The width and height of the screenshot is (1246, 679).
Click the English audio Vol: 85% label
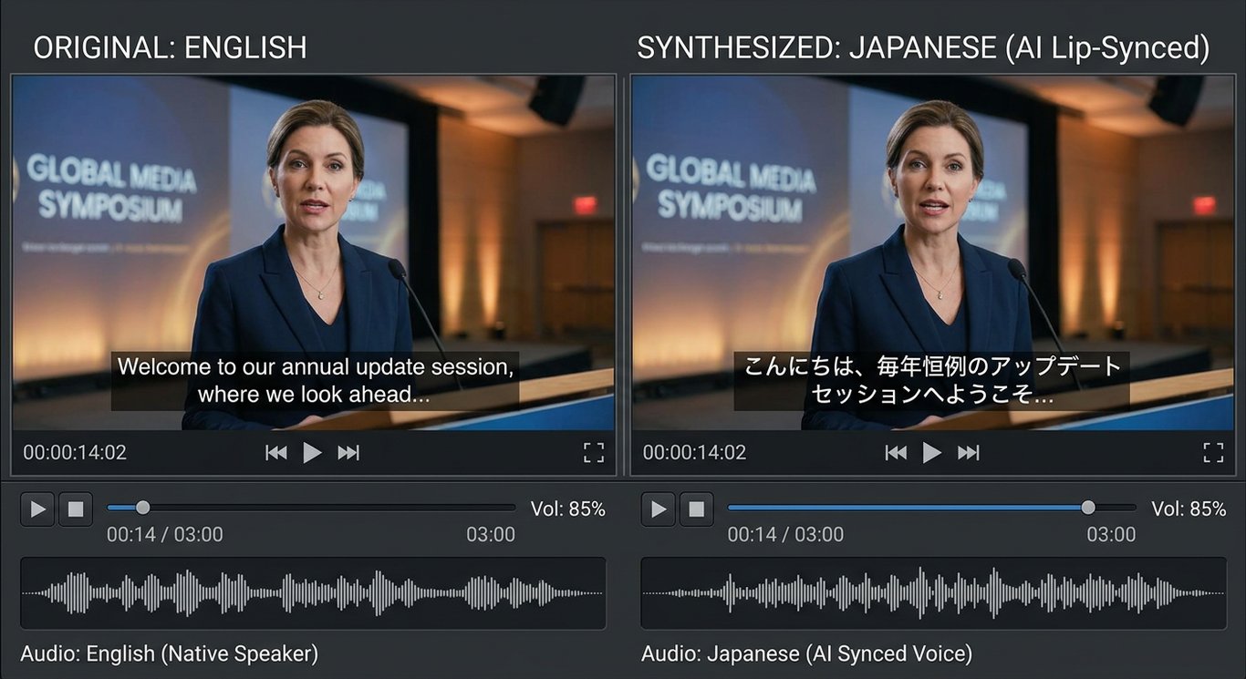[x=568, y=509]
